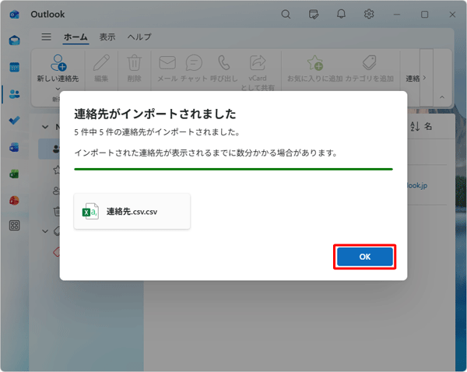
Task: Click the 呼び出し phone button
Action: tap(224, 68)
